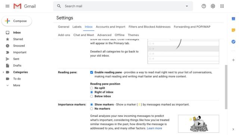Screen dimensions: 239x135
Task: Switch to the Labels settings tab
Action: pyautogui.click(x=77, y=27)
